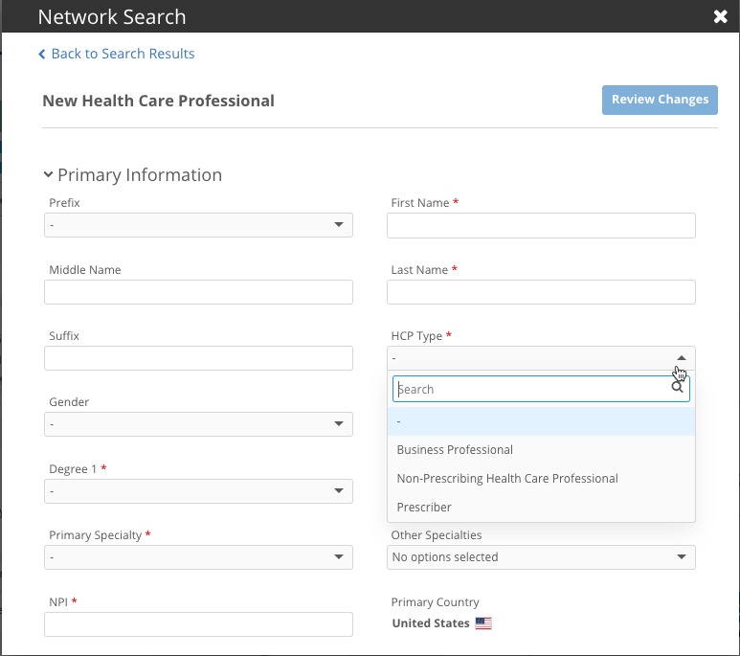Collapse the HCP Type dropdown arrow
The height and width of the screenshot is (656, 740).
point(681,358)
